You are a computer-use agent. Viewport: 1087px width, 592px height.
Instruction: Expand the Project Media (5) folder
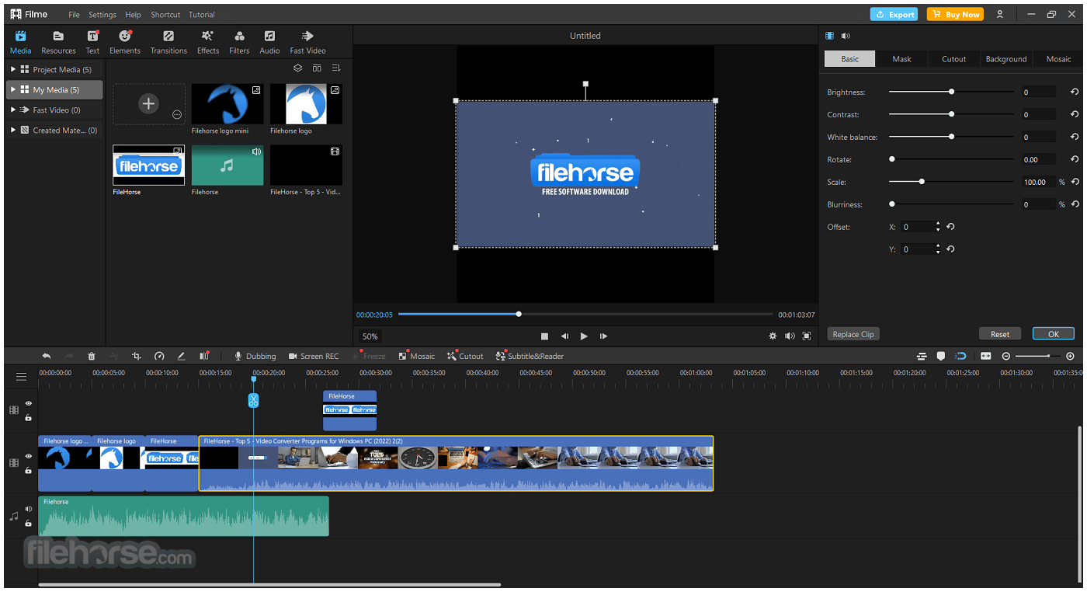(13, 69)
